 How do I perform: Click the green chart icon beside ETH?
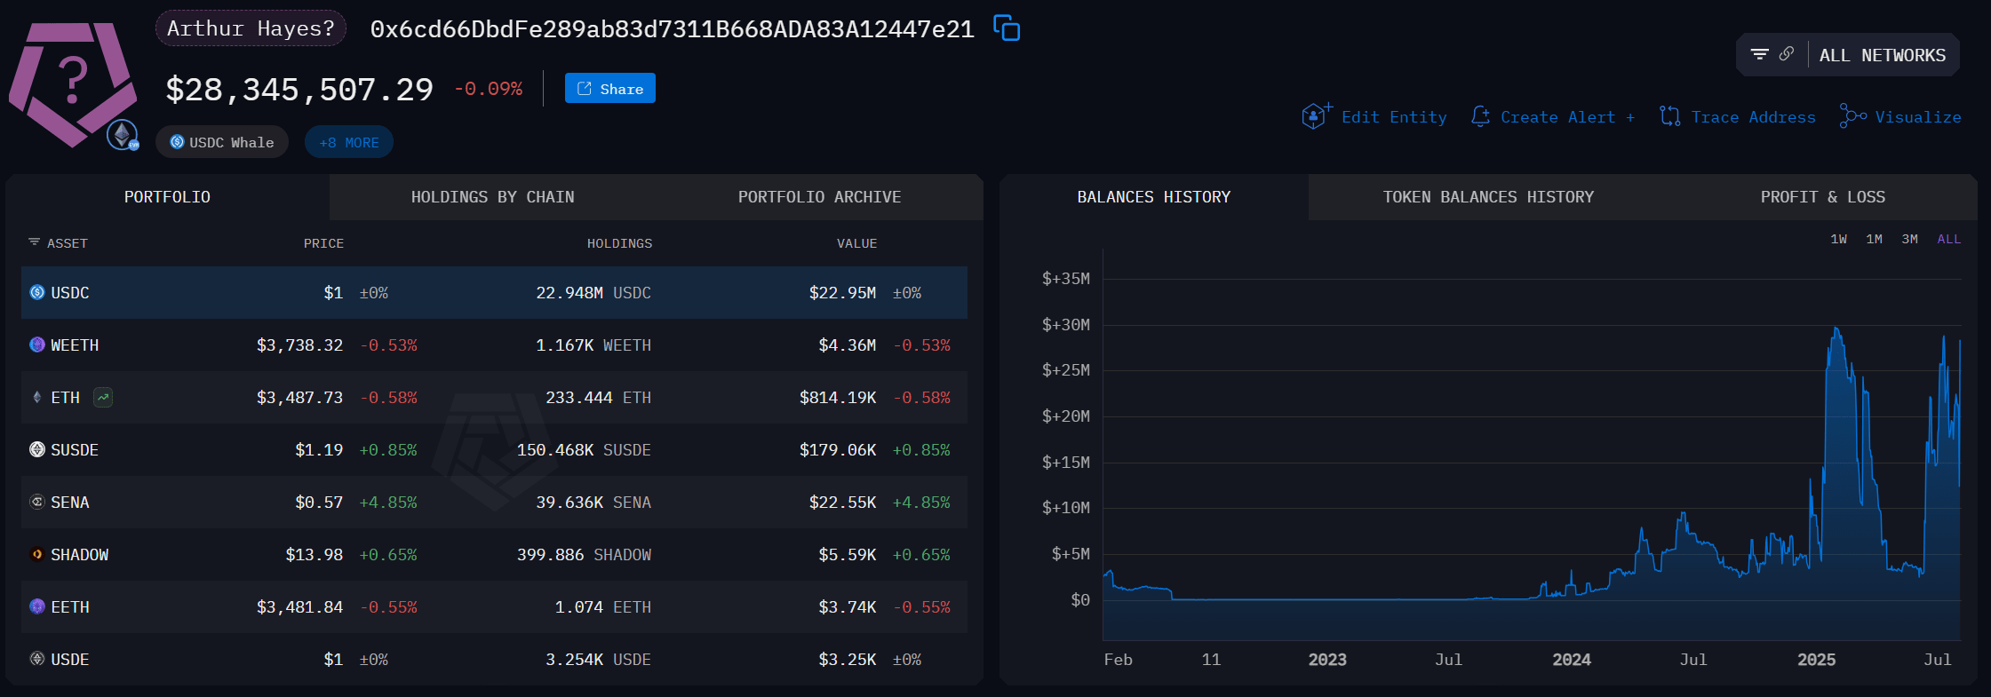point(103,397)
